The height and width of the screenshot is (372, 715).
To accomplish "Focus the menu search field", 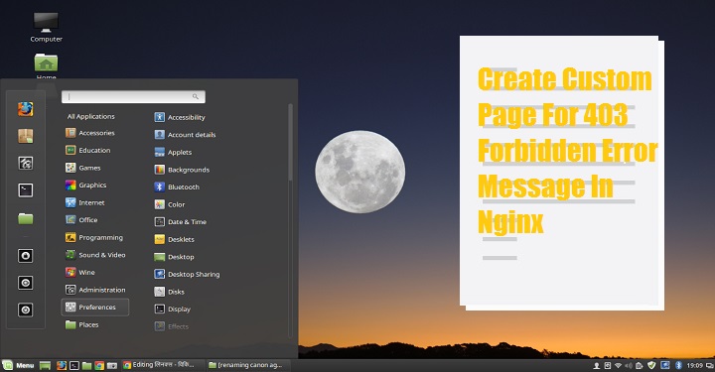I will (x=133, y=96).
